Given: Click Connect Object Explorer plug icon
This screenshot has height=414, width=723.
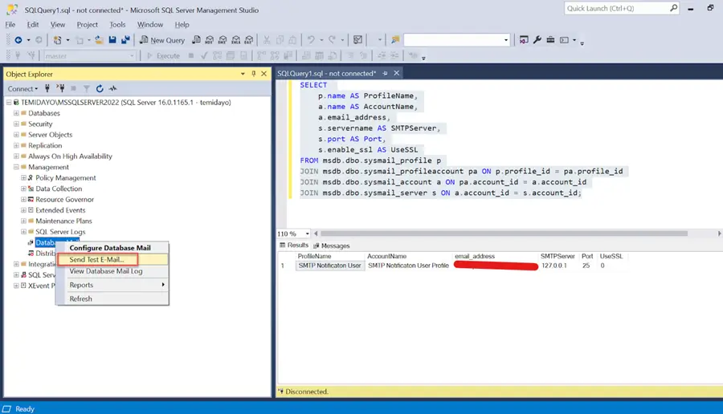Looking at the screenshot, I should (x=47, y=88).
